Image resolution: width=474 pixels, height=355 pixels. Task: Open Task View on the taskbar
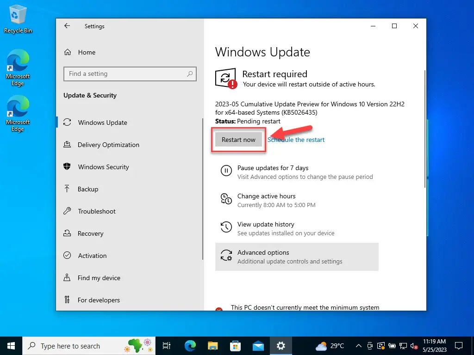167,346
